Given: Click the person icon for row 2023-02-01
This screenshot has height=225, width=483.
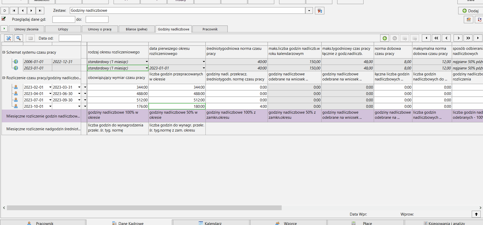Looking at the screenshot, I should tap(16, 87).
